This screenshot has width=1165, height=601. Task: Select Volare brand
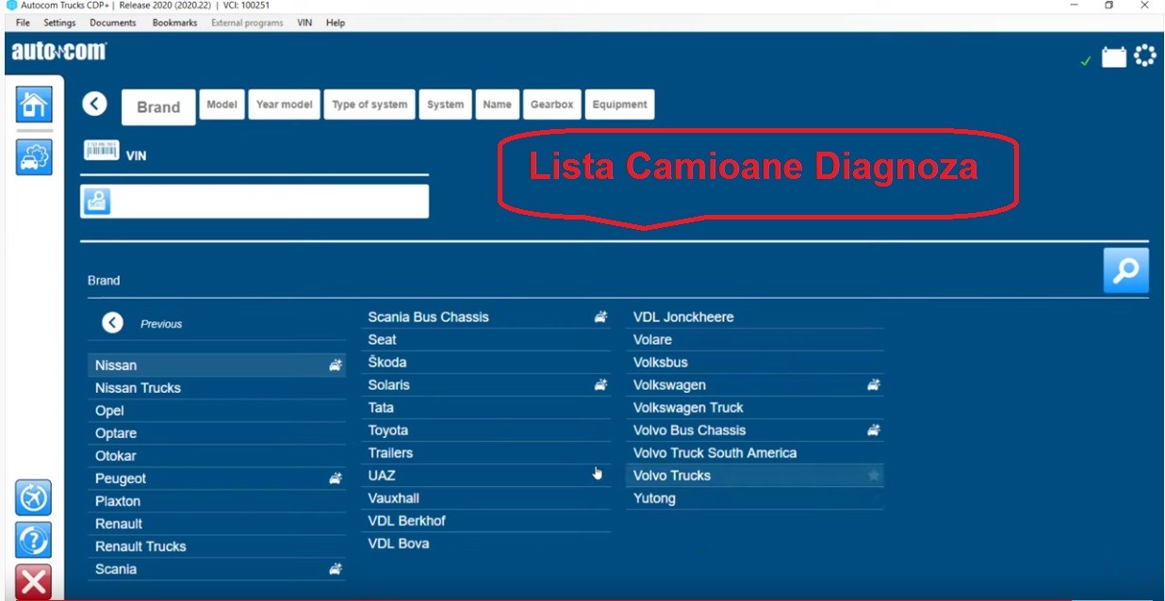[755, 340]
